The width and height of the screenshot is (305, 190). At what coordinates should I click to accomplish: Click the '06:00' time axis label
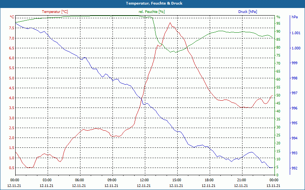pyautogui.click(x=80, y=180)
